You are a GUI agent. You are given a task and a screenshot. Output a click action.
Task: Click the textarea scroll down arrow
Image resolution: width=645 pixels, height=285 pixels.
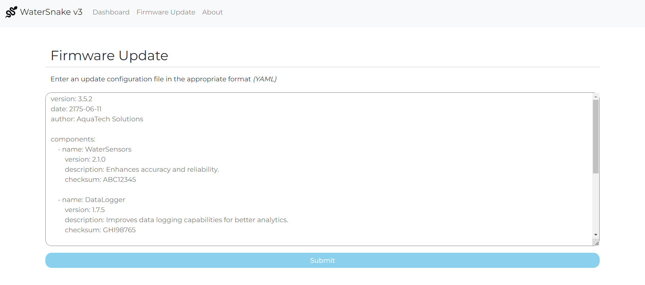(596, 235)
